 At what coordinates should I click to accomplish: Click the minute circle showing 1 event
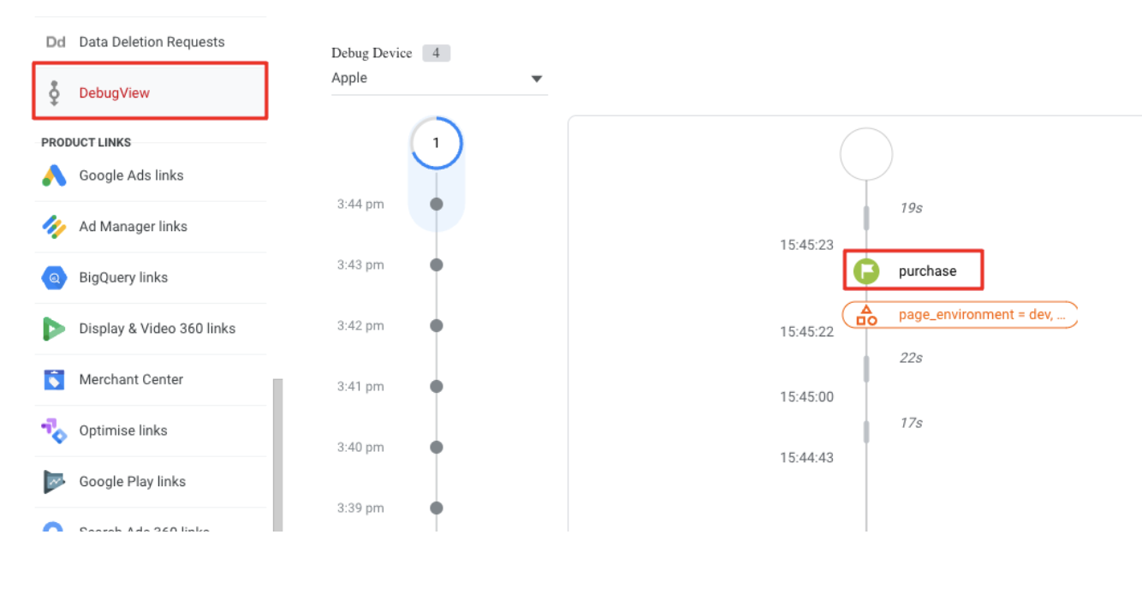point(437,143)
